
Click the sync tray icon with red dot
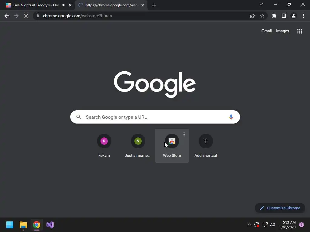pos(257,225)
